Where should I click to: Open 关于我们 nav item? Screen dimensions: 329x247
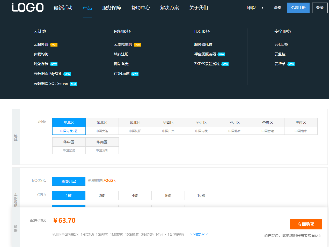tap(199, 8)
